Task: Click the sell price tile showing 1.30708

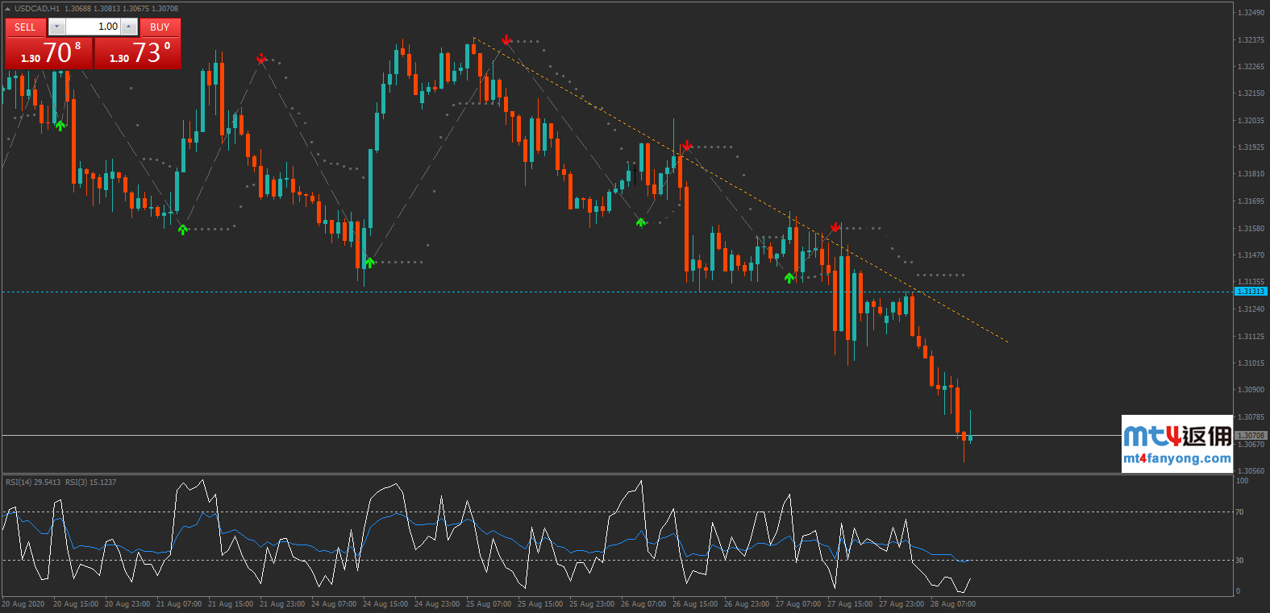Action: tap(48, 53)
